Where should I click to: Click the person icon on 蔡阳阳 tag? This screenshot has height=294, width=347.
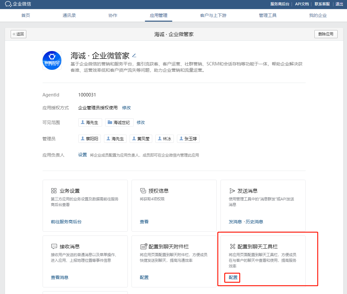pos(83,138)
